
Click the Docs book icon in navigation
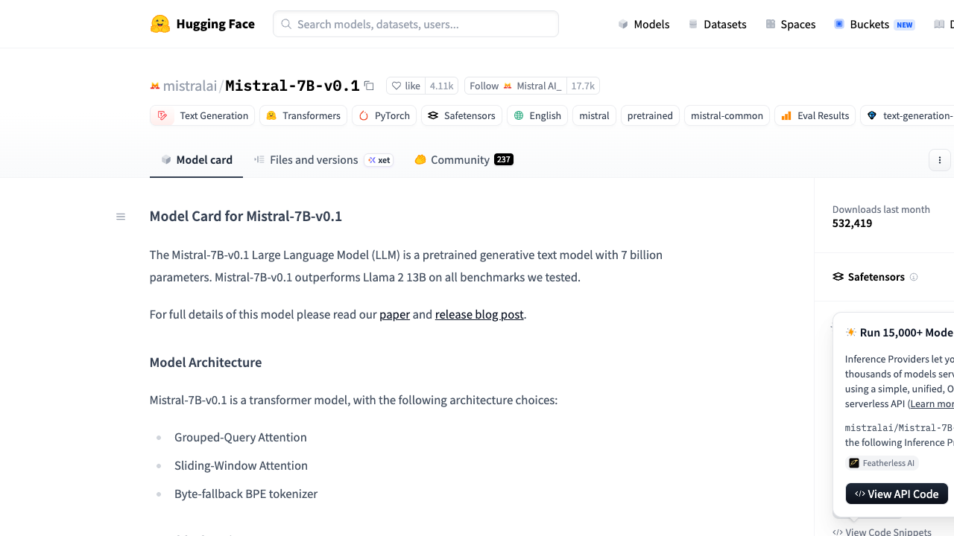click(x=939, y=24)
